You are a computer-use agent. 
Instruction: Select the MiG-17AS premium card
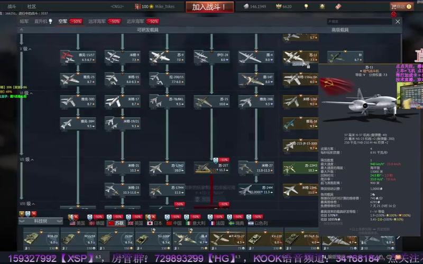300,101
